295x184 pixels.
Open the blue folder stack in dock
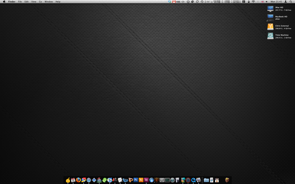click(x=206, y=180)
